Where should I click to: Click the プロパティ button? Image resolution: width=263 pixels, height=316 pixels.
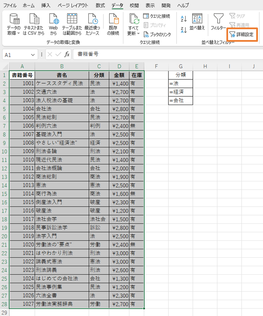coord(155,25)
